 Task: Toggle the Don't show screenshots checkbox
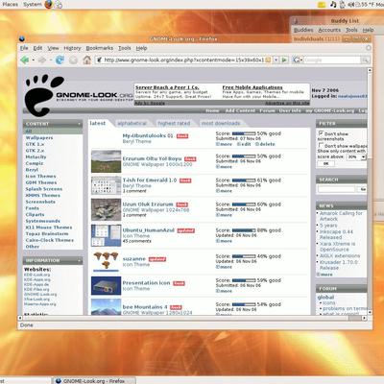point(321,132)
